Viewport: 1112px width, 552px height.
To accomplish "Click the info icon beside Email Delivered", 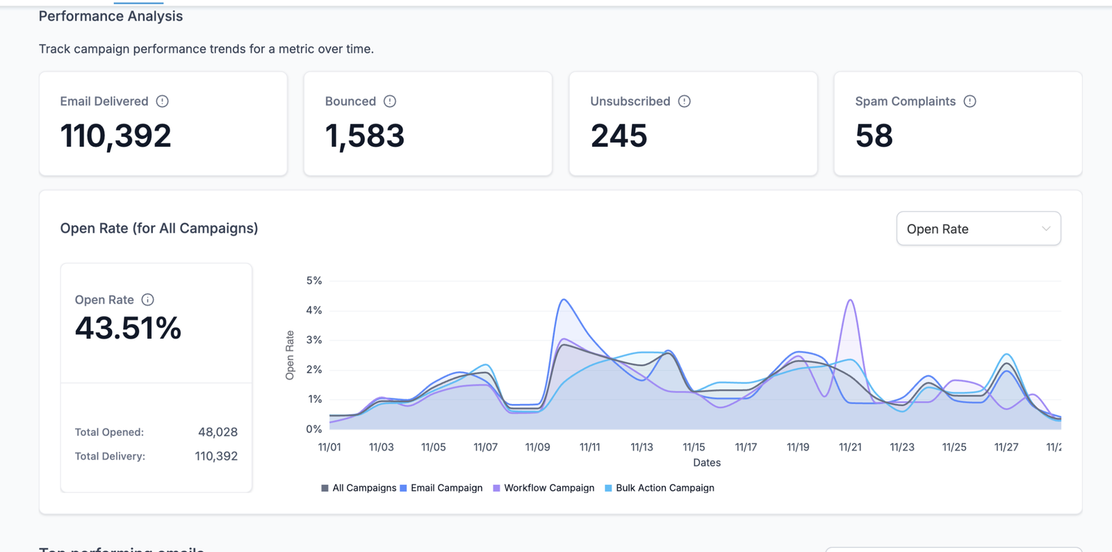I will coord(162,102).
